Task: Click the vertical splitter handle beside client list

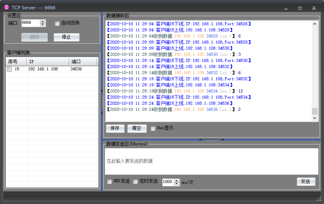Action: tap(102, 102)
